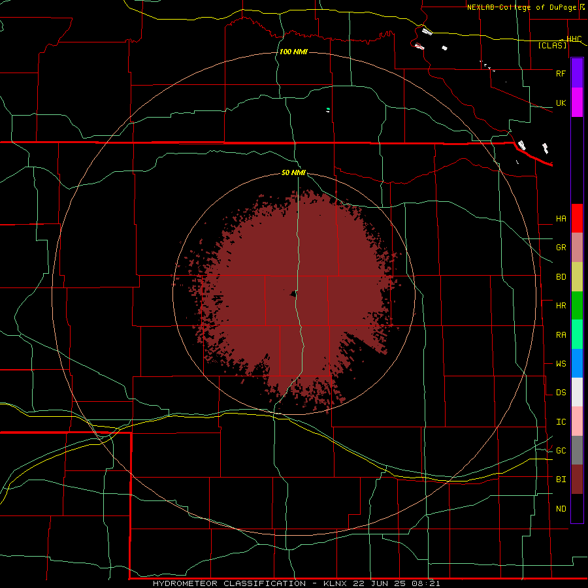Click the BD legend label
588x588 pixels.
coord(561,277)
